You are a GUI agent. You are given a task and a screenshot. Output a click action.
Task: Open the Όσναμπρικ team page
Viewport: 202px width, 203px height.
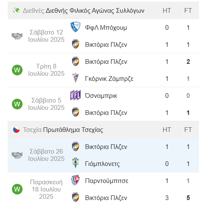[x=101, y=96]
